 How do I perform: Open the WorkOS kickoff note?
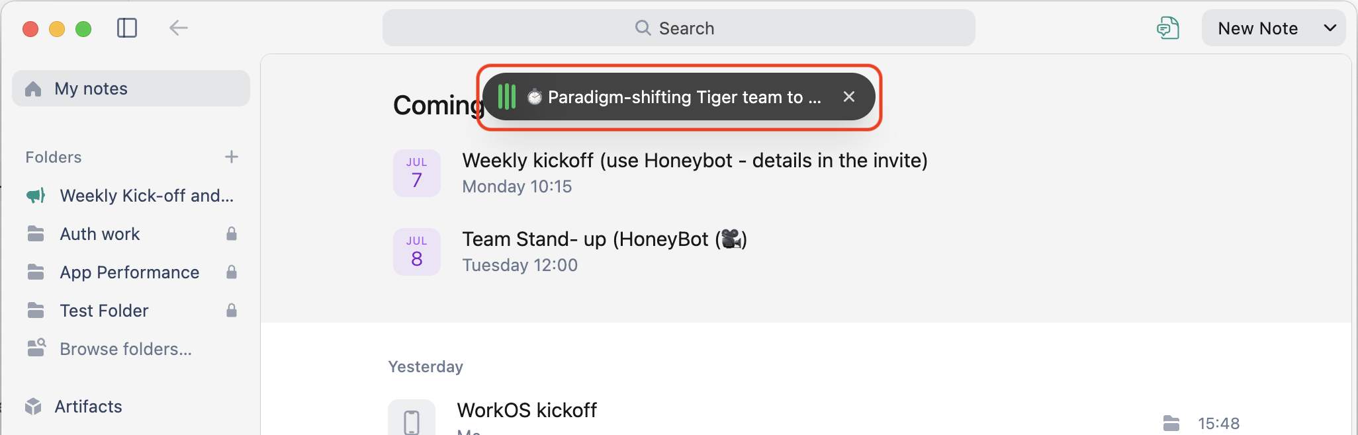coord(527,411)
